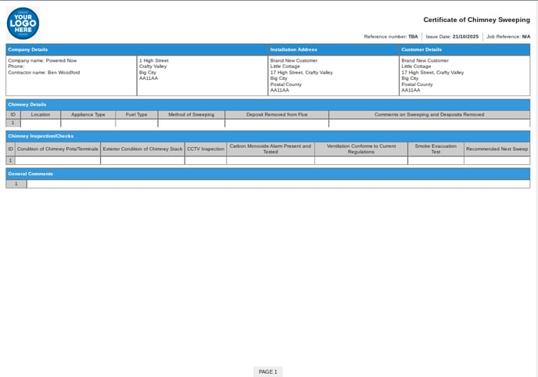Click the PAGE 1 label at the bottom
The width and height of the screenshot is (538, 377).
click(x=268, y=372)
